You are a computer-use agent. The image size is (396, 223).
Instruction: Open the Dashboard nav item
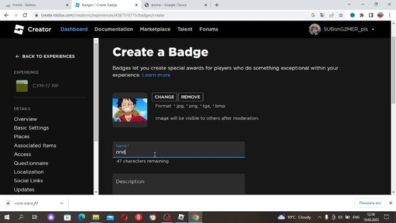tap(74, 29)
